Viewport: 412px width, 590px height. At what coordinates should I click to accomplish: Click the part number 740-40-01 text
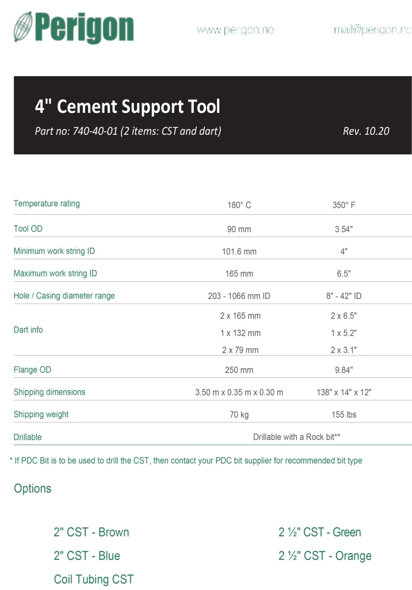[128, 131]
